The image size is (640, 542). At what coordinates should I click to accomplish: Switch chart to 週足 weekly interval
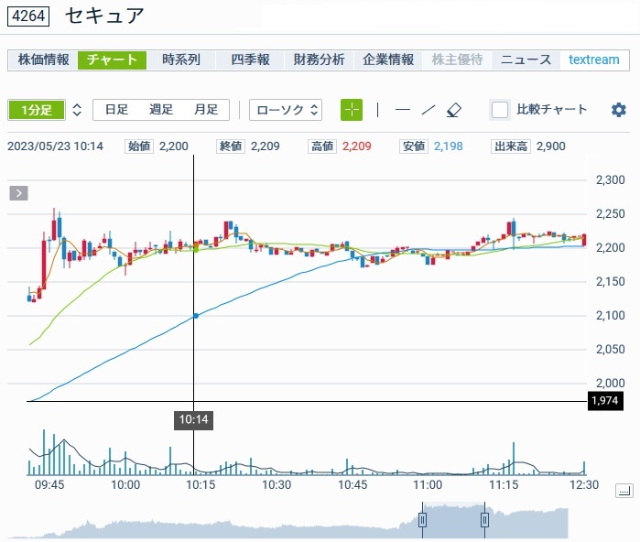[x=161, y=110]
